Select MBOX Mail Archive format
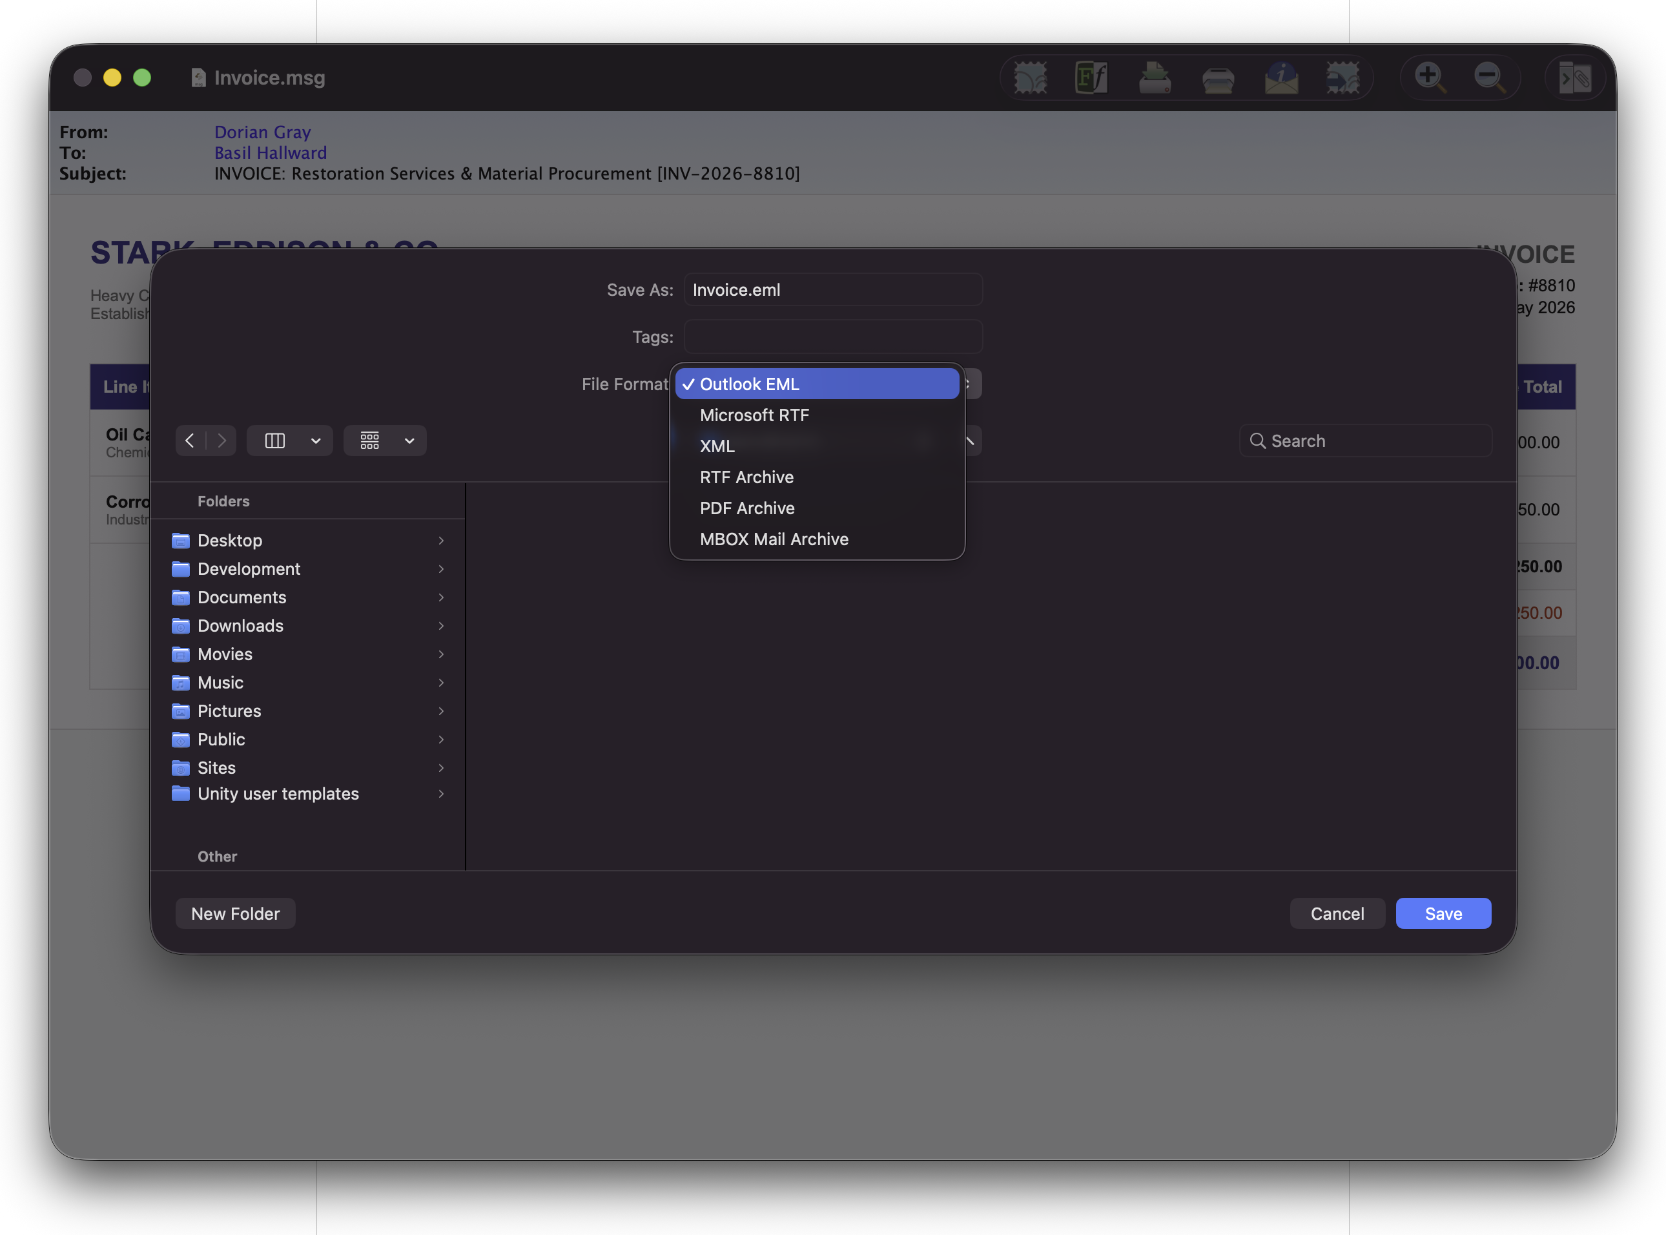 click(x=817, y=539)
